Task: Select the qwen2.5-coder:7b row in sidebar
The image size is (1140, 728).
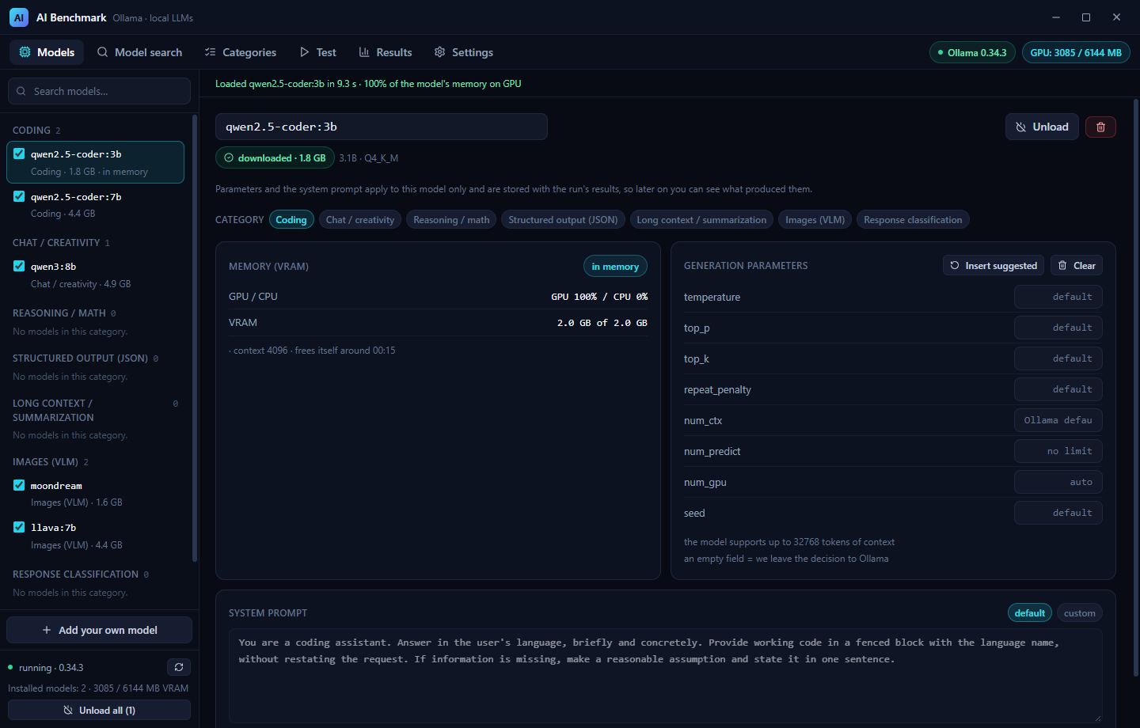Action: pyautogui.click(x=96, y=205)
